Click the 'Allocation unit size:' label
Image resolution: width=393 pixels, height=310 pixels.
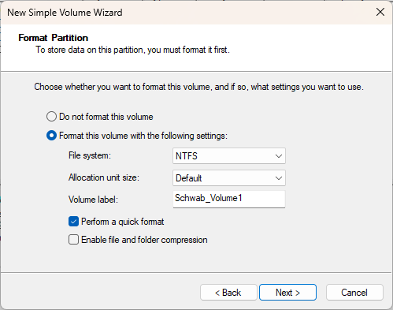[x=104, y=177]
